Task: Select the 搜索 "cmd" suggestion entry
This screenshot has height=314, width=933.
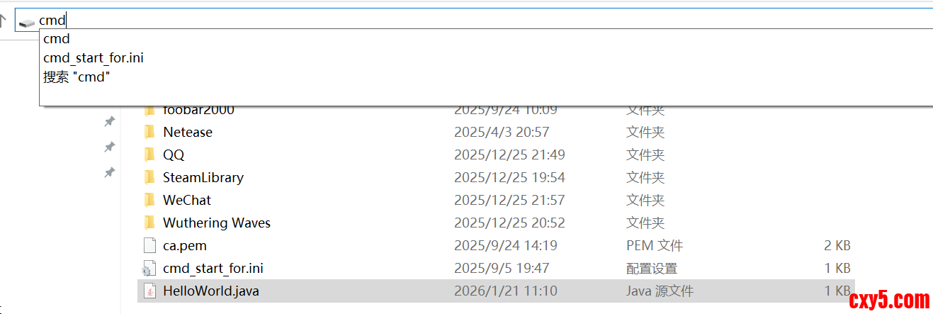Action: click(77, 77)
